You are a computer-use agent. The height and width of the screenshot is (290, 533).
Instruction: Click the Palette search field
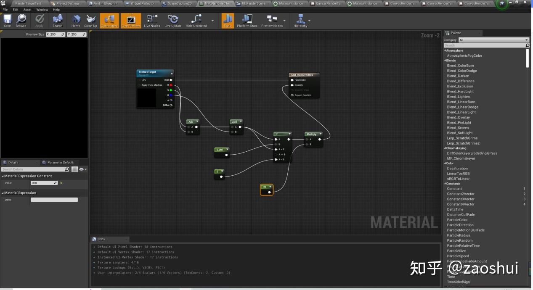pyautogui.click(x=484, y=45)
